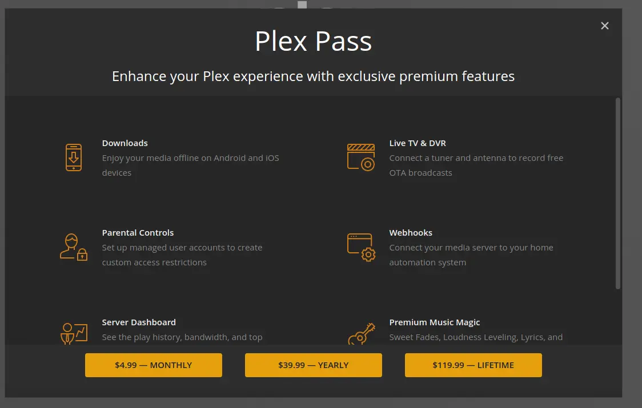Click the Live TV & DVR heading
Screen dimensions: 642x408
[418, 143]
